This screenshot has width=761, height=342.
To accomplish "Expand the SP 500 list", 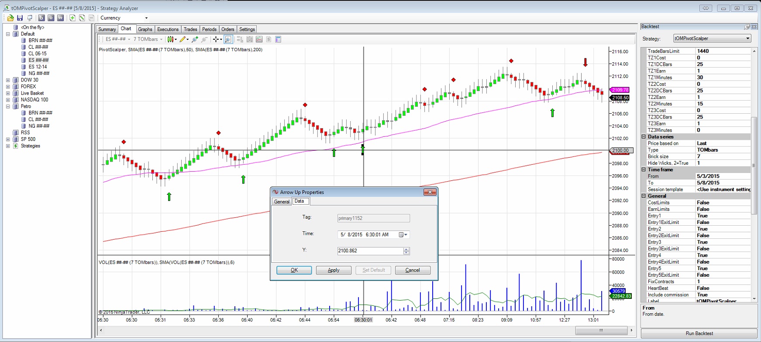I will (x=8, y=139).
